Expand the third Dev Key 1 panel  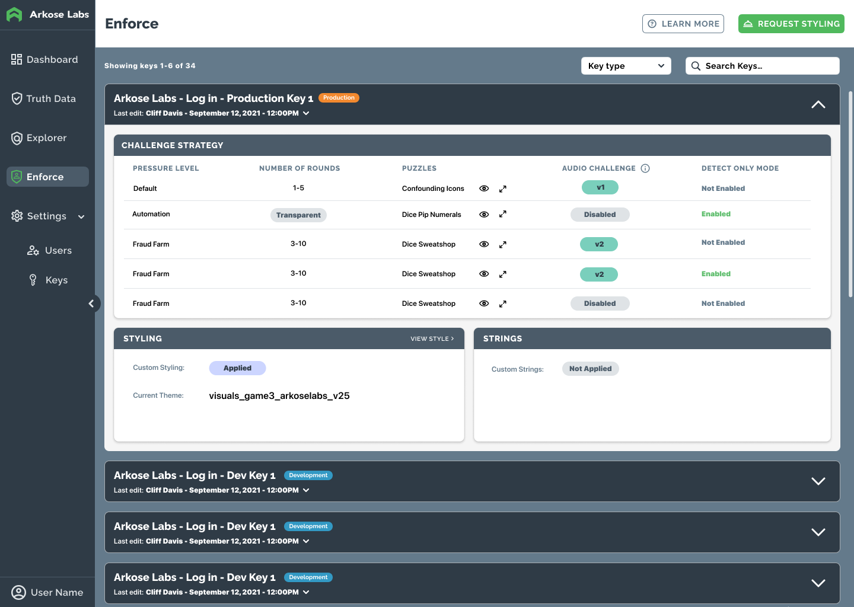point(818,583)
